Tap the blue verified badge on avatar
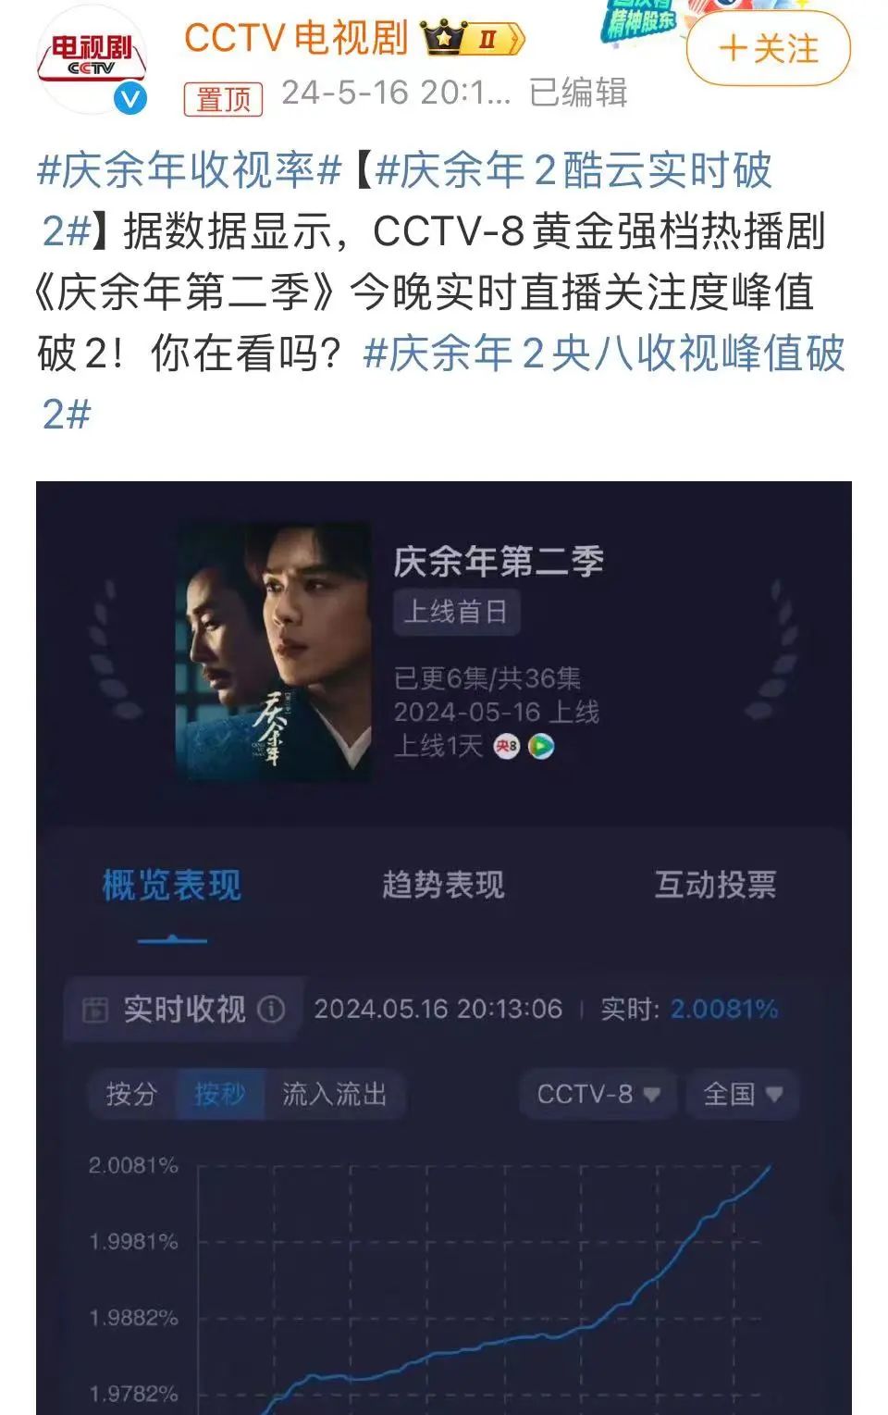Viewport: 888px width, 1415px height. tap(130, 97)
